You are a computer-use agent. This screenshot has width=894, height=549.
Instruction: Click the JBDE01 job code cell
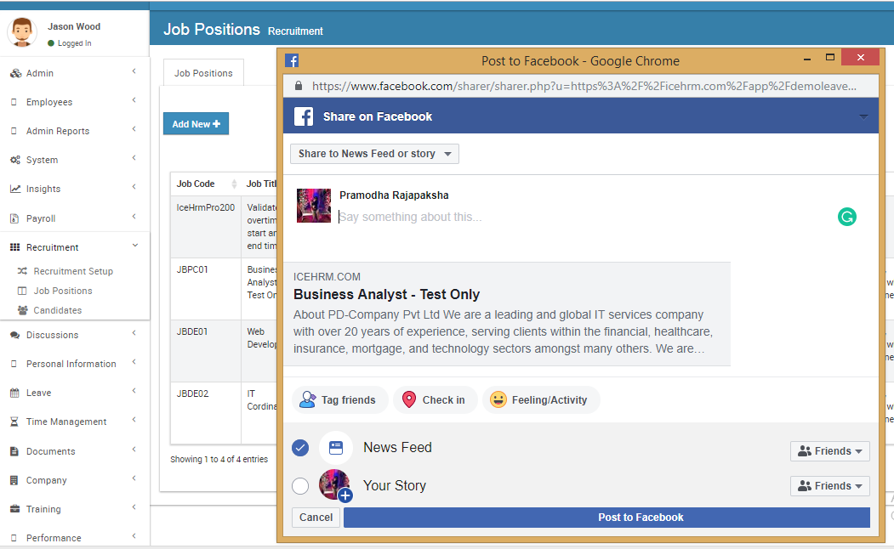206,351
